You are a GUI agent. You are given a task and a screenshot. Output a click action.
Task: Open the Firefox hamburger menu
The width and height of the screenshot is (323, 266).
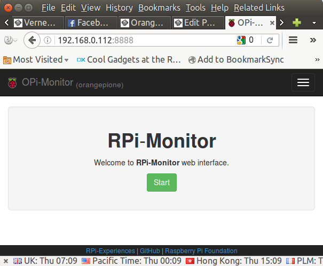(293, 40)
